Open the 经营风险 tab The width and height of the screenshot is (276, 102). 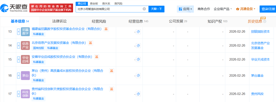(99, 21)
